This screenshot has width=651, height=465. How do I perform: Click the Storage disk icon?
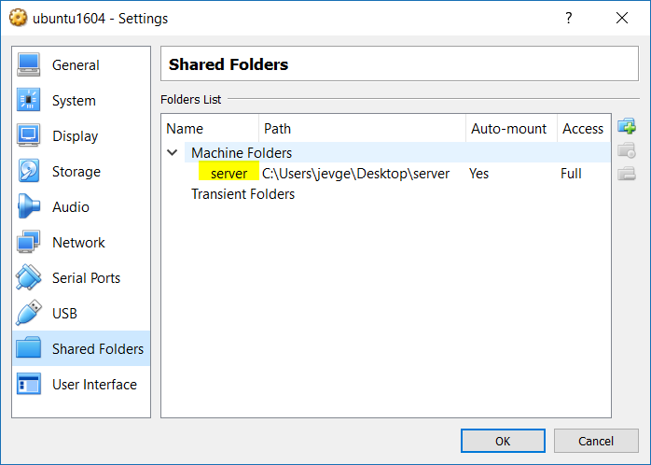(x=29, y=171)
